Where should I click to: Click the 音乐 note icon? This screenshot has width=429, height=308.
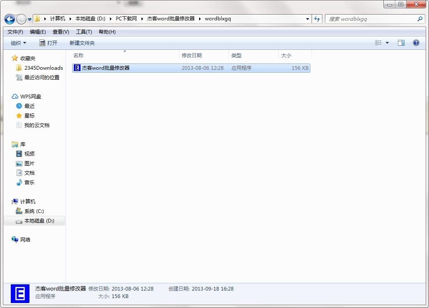[19, 182]
